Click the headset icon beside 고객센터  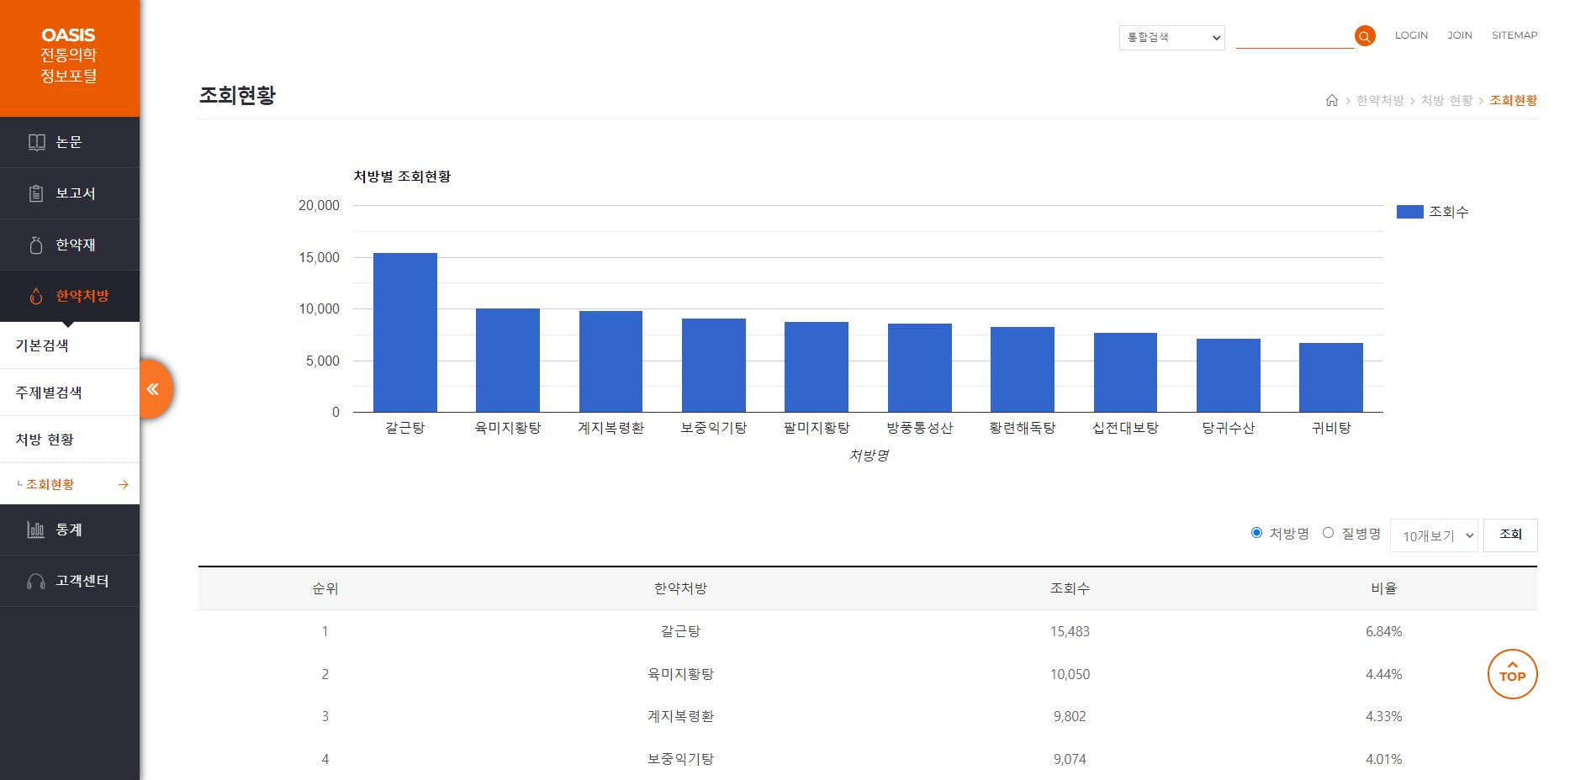click(x=36, y=582)
